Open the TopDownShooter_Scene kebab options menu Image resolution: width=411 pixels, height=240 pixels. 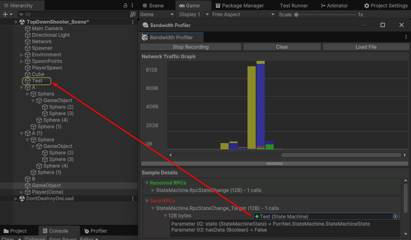pos(133,22)
